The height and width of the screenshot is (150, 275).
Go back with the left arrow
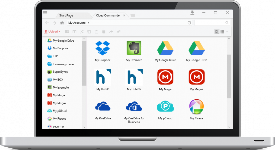47,23
